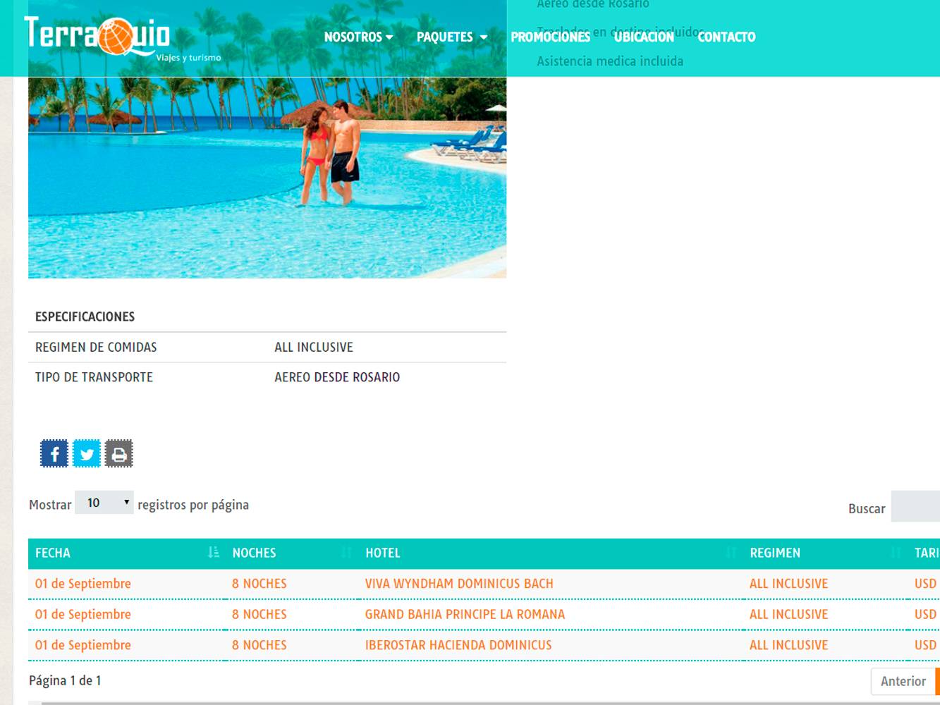Click the beach pool couple photo
Screen dimensions: 940x705
[x=267, y=178]
